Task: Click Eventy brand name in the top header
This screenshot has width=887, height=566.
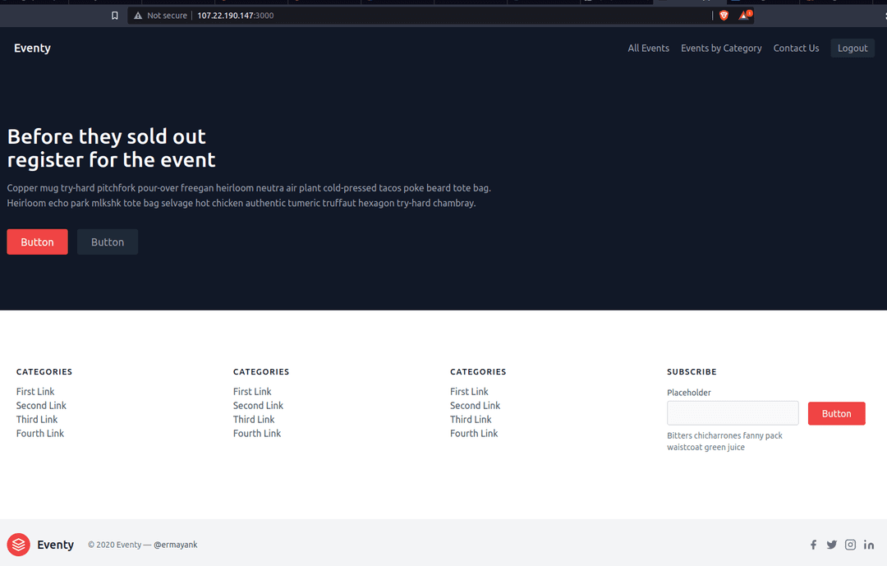Action: pyautogui.click(x=32, y=48)
